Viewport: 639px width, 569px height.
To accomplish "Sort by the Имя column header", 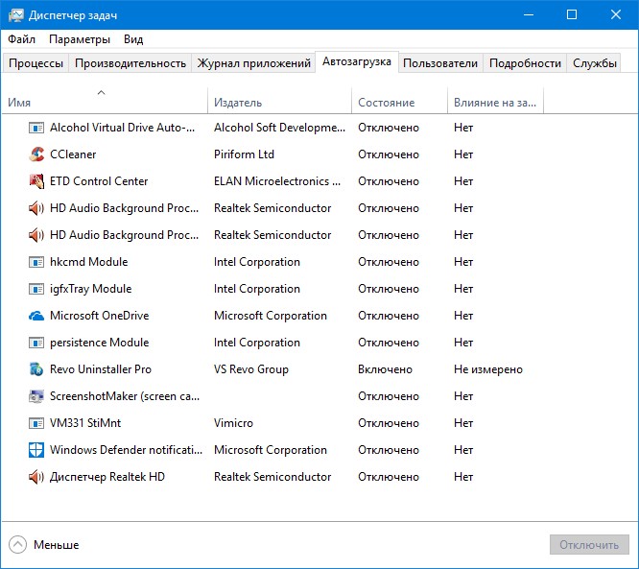I will click(x=105, y=100).
